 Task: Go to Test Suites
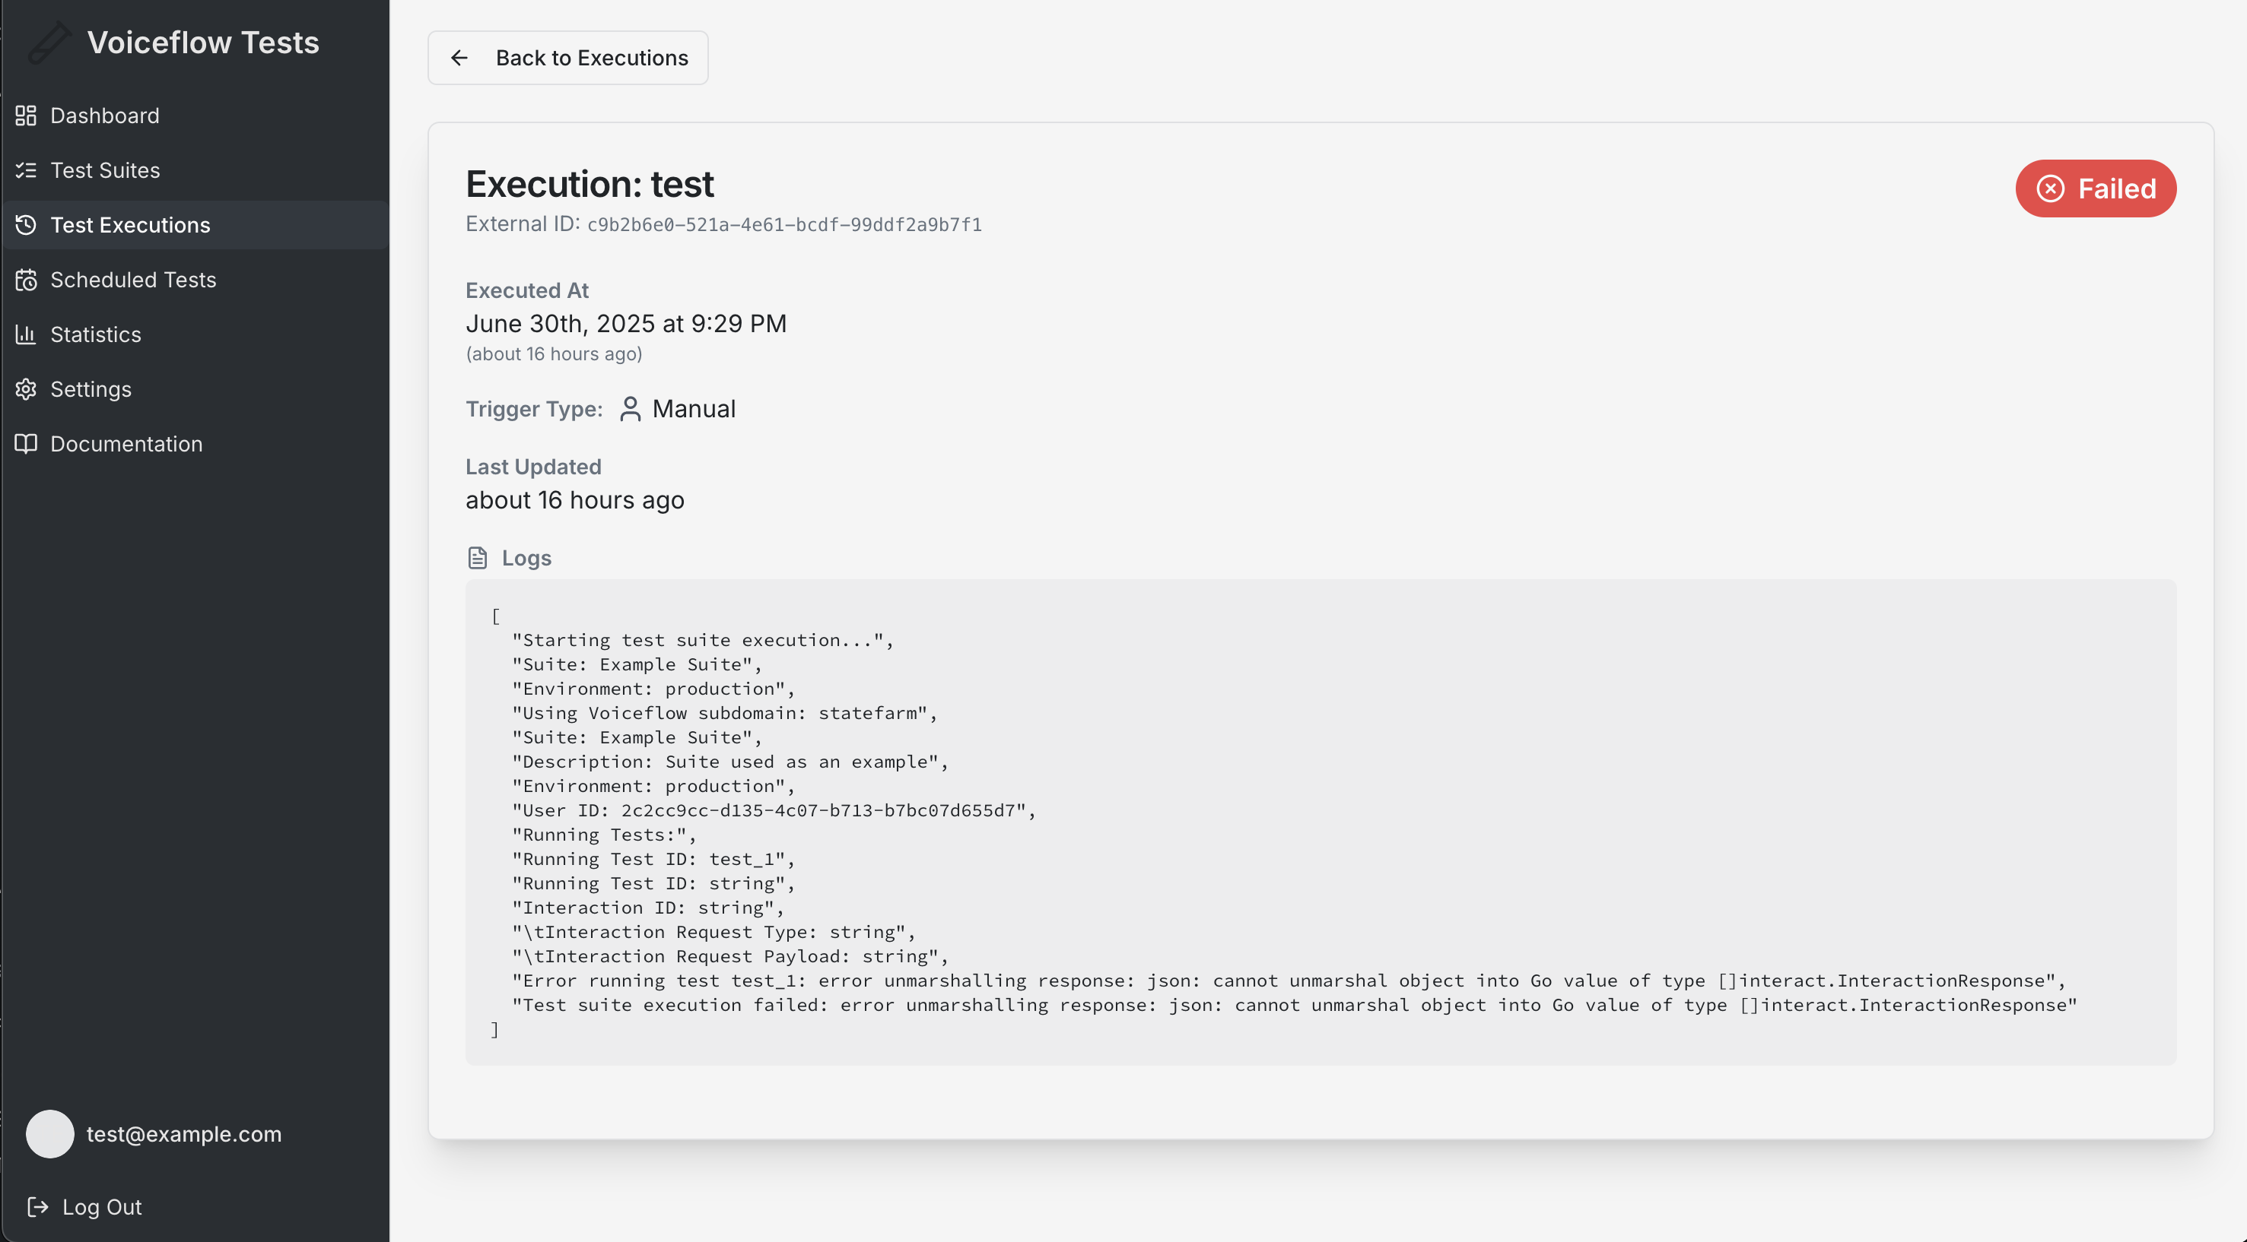[x=195, y=170]
